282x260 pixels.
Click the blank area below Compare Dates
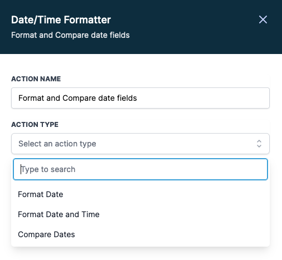(140, 253)
